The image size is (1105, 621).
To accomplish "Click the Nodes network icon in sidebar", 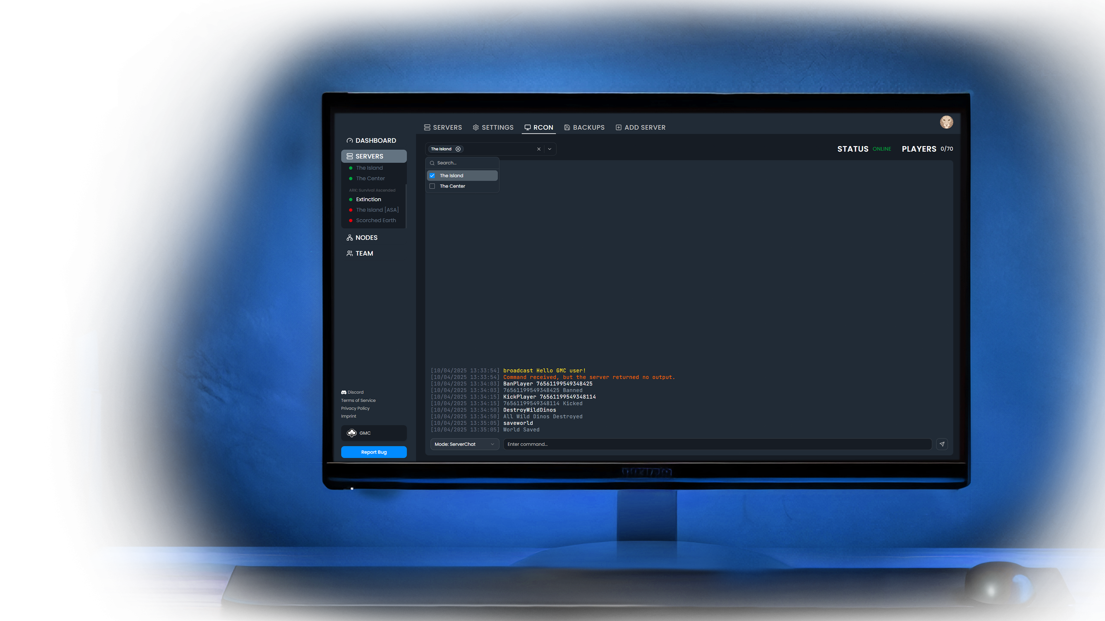I will coord(350,237).
